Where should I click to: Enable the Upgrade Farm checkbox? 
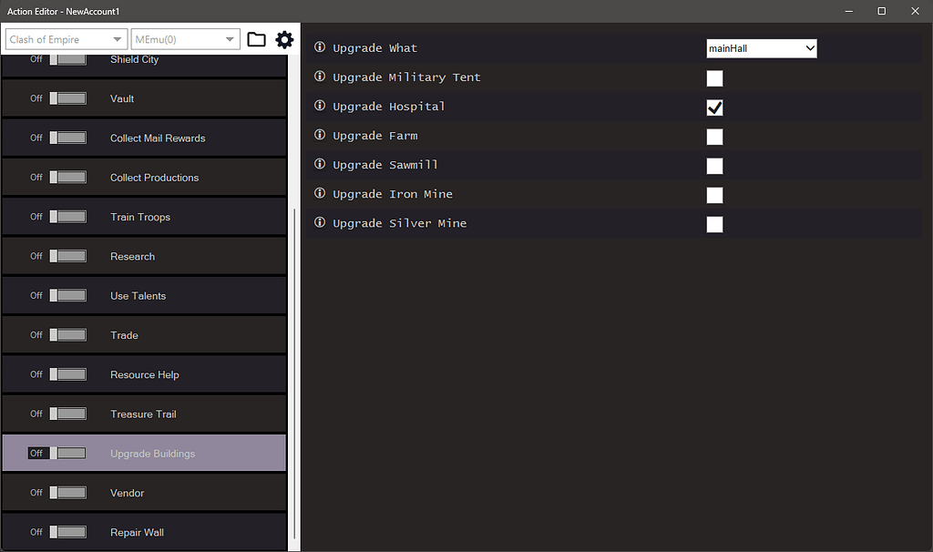[714, 137]
